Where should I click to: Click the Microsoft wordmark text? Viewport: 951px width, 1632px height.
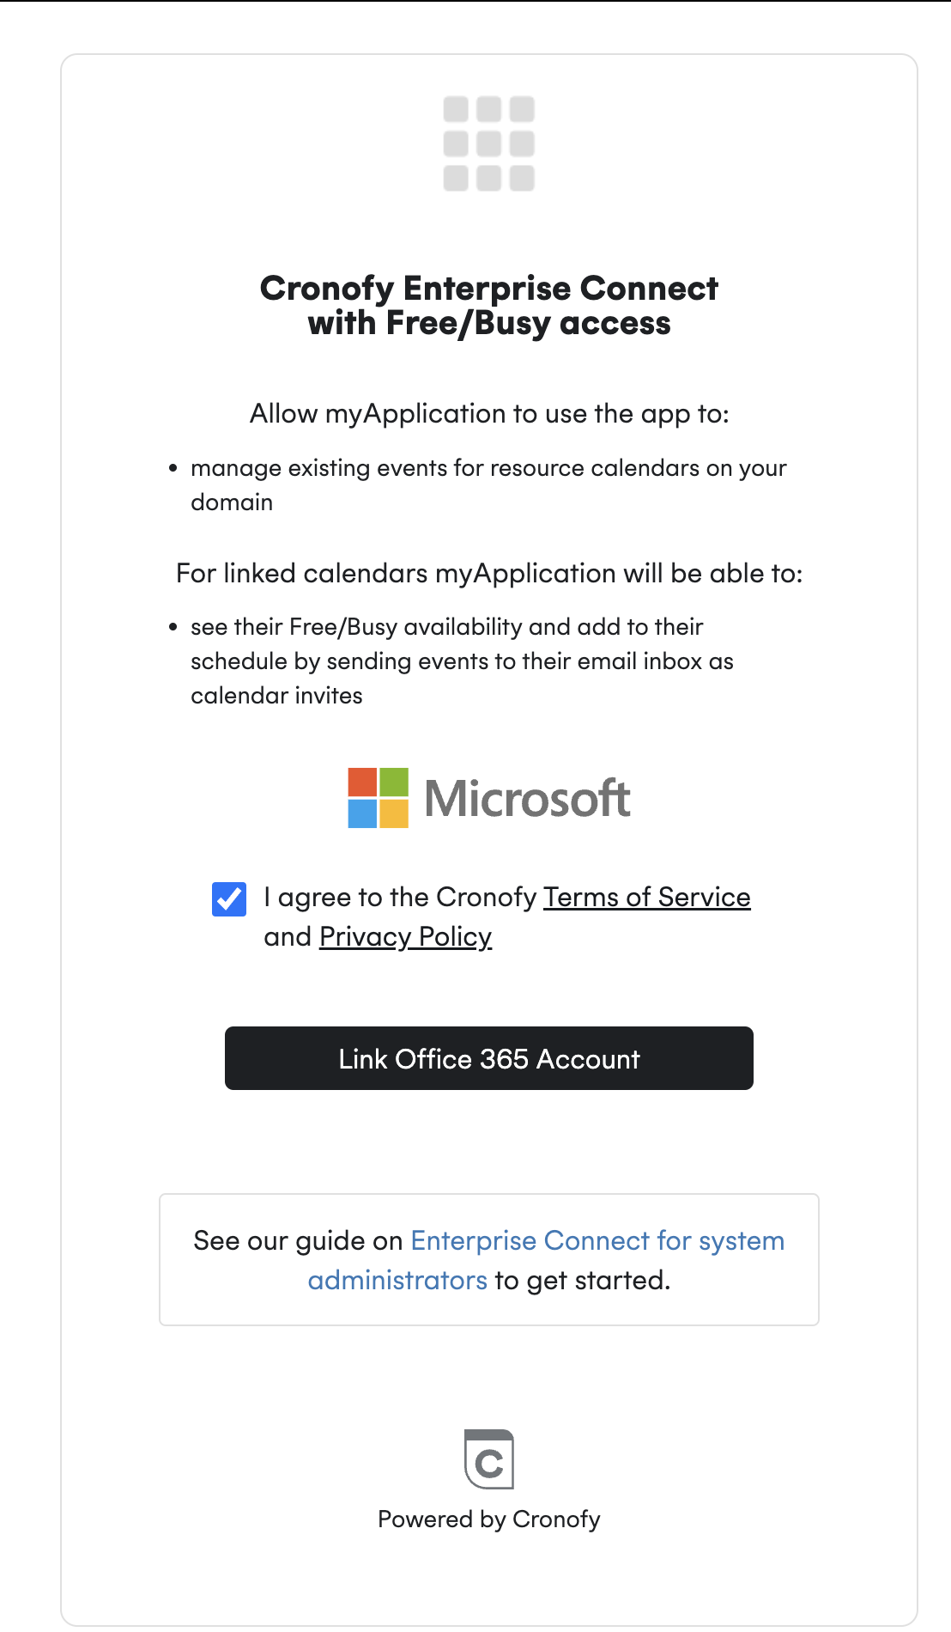tap(528, 799)
